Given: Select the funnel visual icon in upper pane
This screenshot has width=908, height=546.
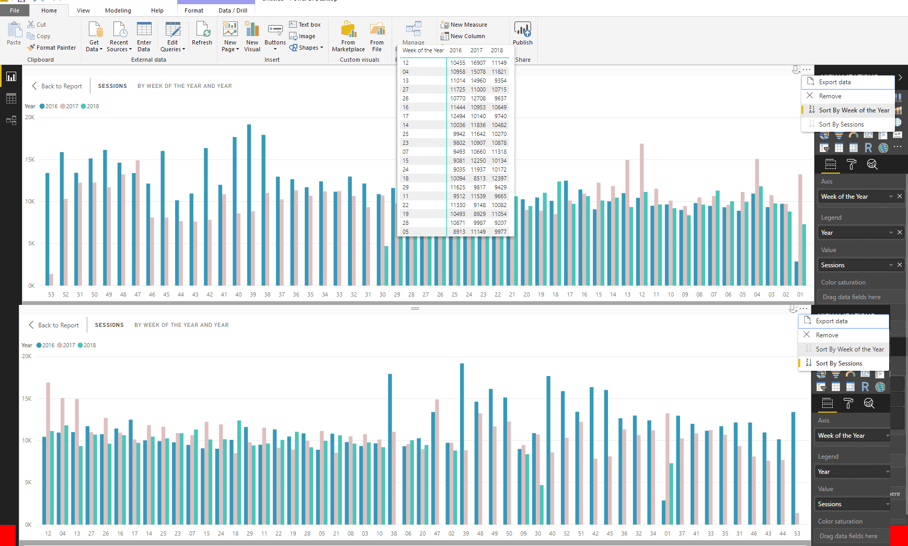Looking at the screenshot, I should 839,135.
